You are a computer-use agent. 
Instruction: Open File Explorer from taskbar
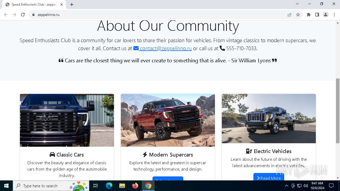pos(122,186)
